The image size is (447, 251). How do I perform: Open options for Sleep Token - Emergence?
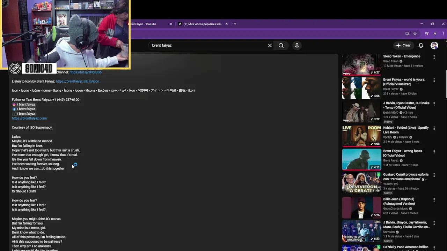[434, 57]
